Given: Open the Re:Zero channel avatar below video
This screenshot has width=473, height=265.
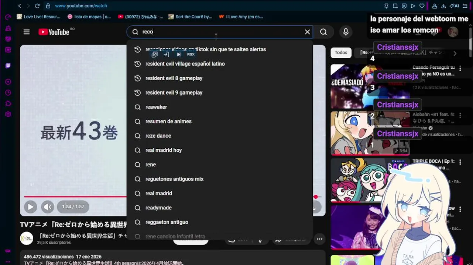Looking at the screenshot, I should 27,239.
